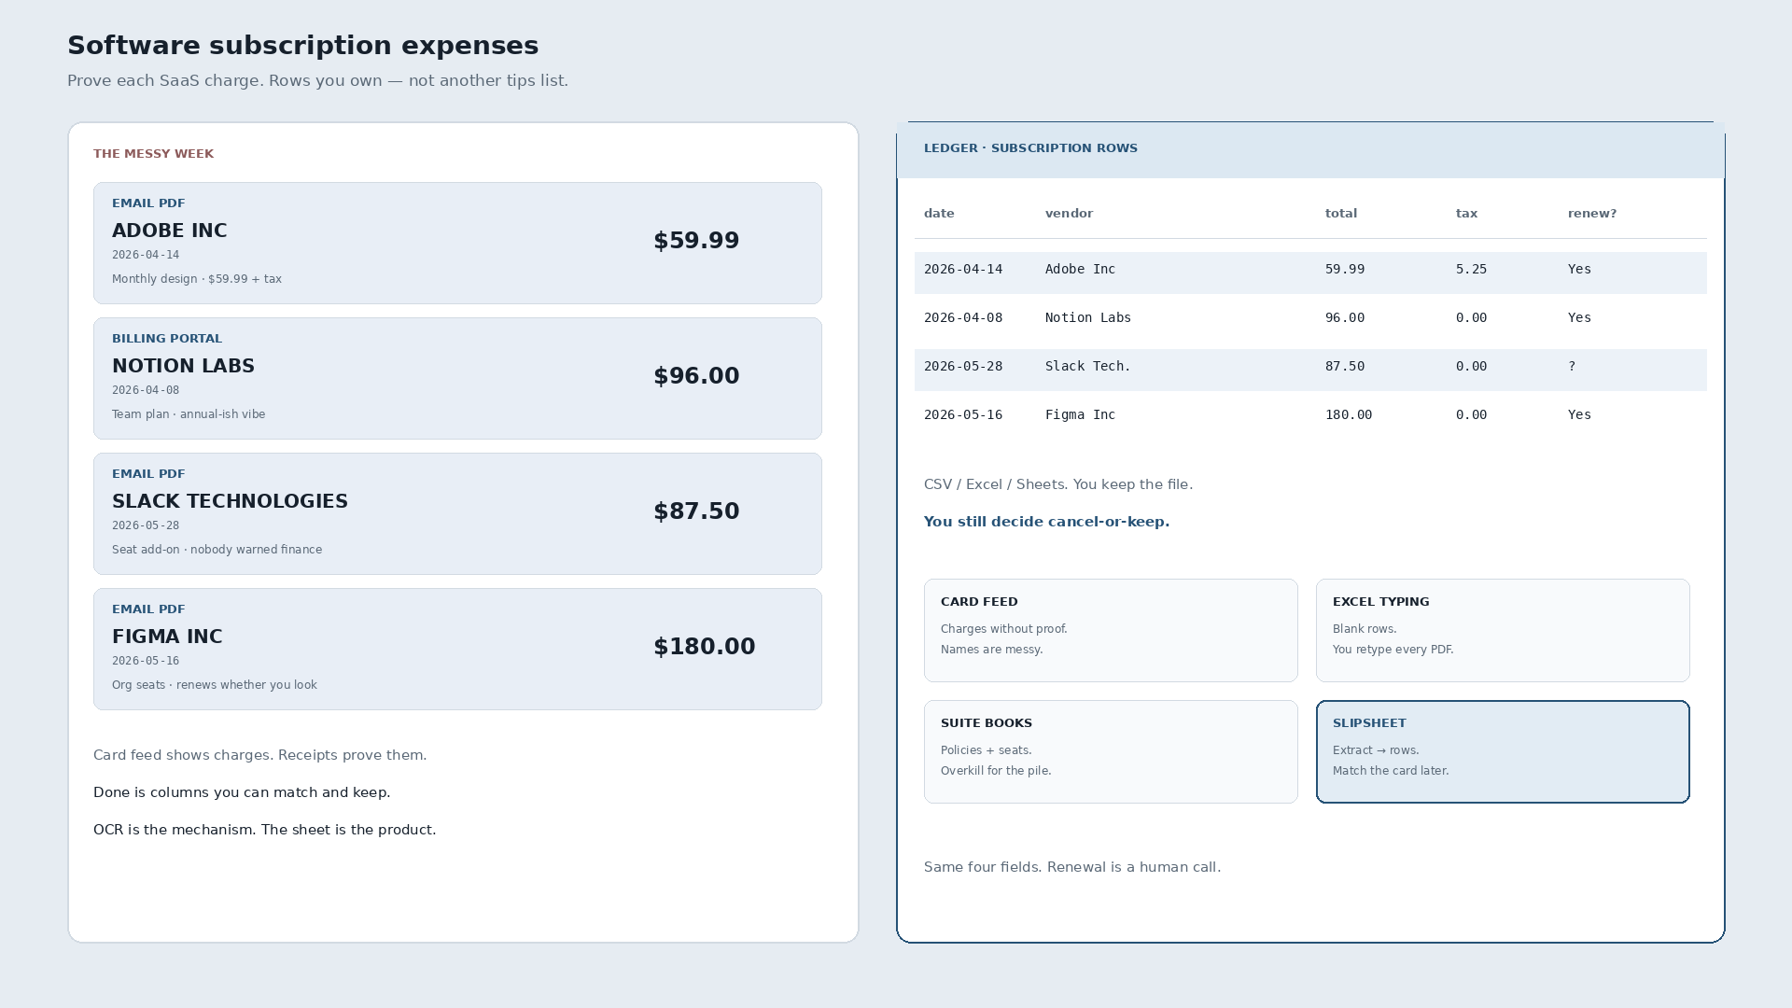Image resolution: width=1792 pixels, height=1008 pixels.
Task: Click 'EMAIL PDF' label on Adobe card
Action: coord(148,203)
